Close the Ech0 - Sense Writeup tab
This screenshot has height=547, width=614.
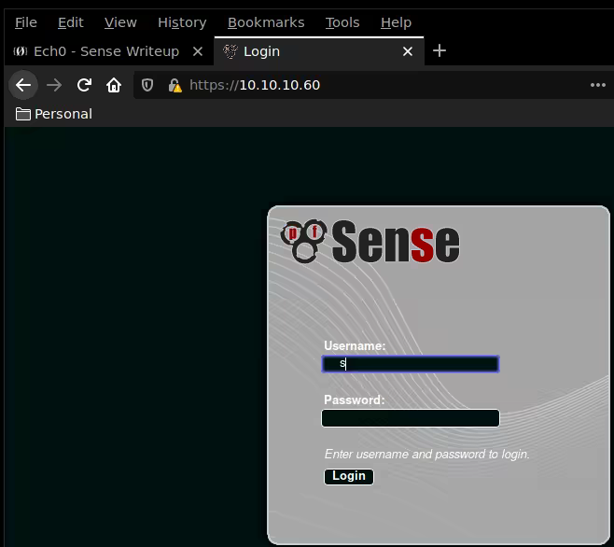[197, 51]
